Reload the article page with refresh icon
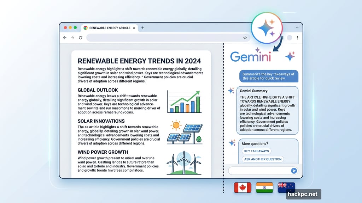362x203 pixels. pyautogui.click(x=80, y=38)
